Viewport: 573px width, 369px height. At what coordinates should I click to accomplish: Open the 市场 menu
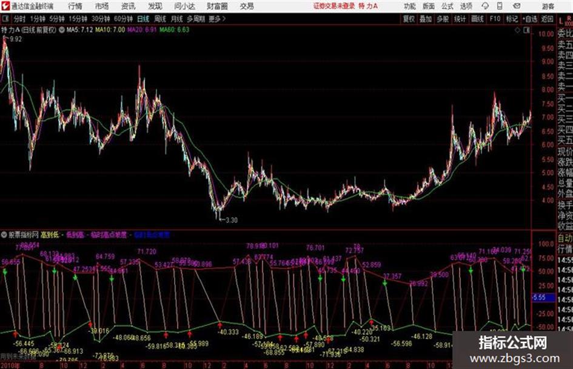(x=102, y=6)
